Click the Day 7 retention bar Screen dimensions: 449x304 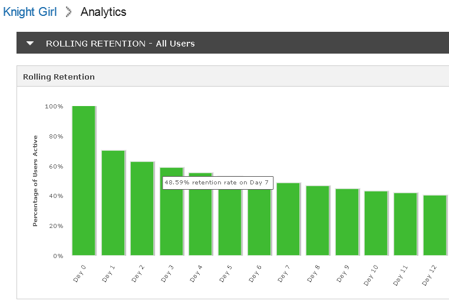point(288,219)
